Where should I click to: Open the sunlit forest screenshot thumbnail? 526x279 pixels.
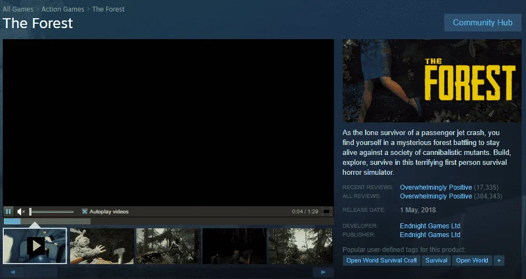301,246
